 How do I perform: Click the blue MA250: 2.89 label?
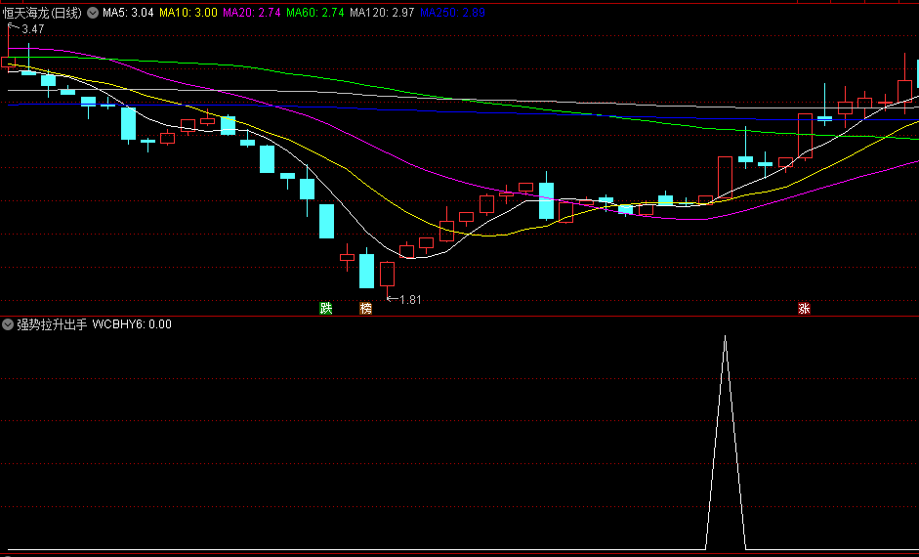452,13
